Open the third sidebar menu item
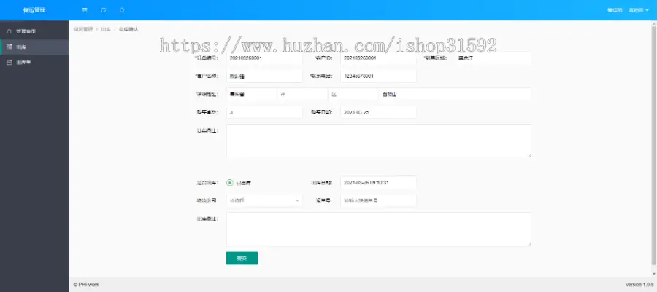The width and height of the screenshot is (657, 292). pos(34,62)
